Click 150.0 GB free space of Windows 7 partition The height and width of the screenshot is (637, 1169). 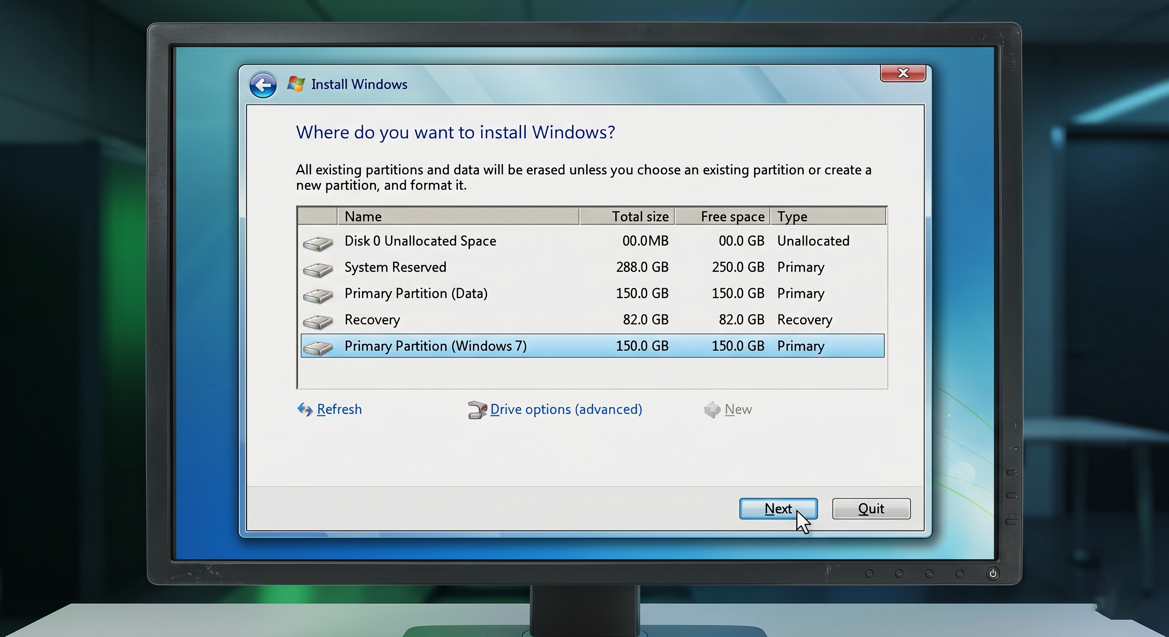pos(738,346)
